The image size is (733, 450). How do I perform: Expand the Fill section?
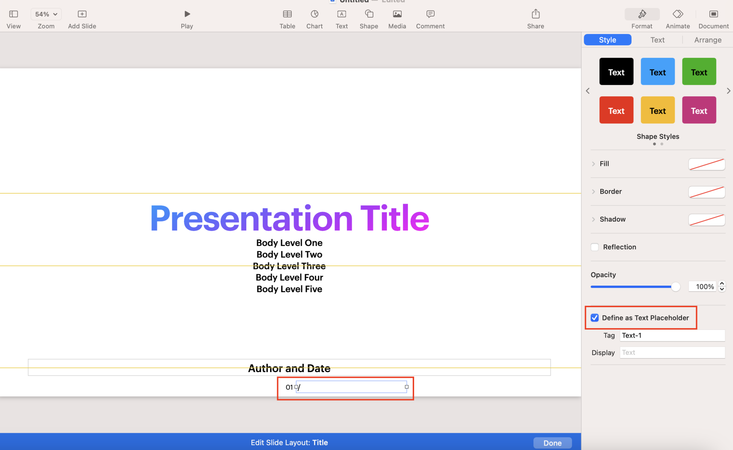tap(593, 164)
